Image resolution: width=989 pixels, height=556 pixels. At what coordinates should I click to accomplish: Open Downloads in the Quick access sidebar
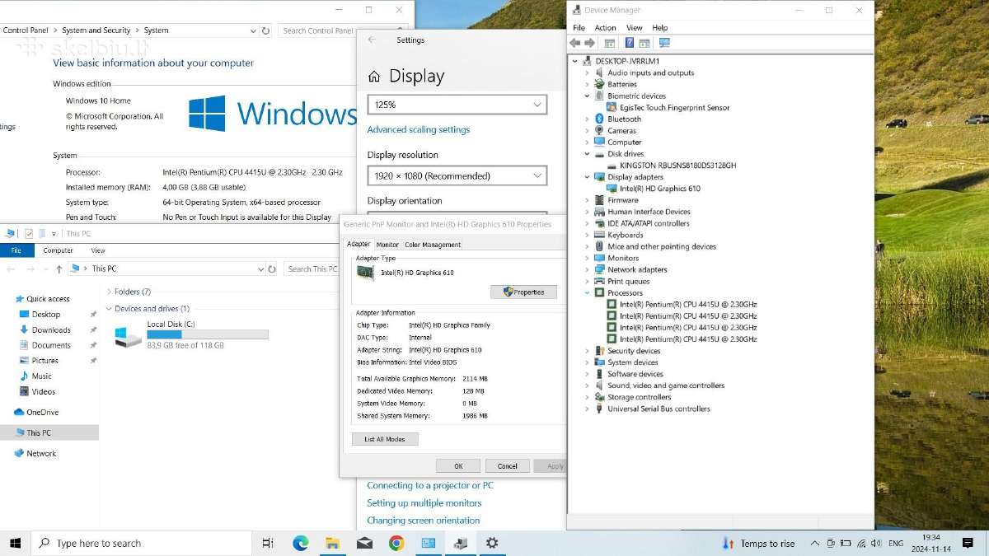(x=51, y=329)
